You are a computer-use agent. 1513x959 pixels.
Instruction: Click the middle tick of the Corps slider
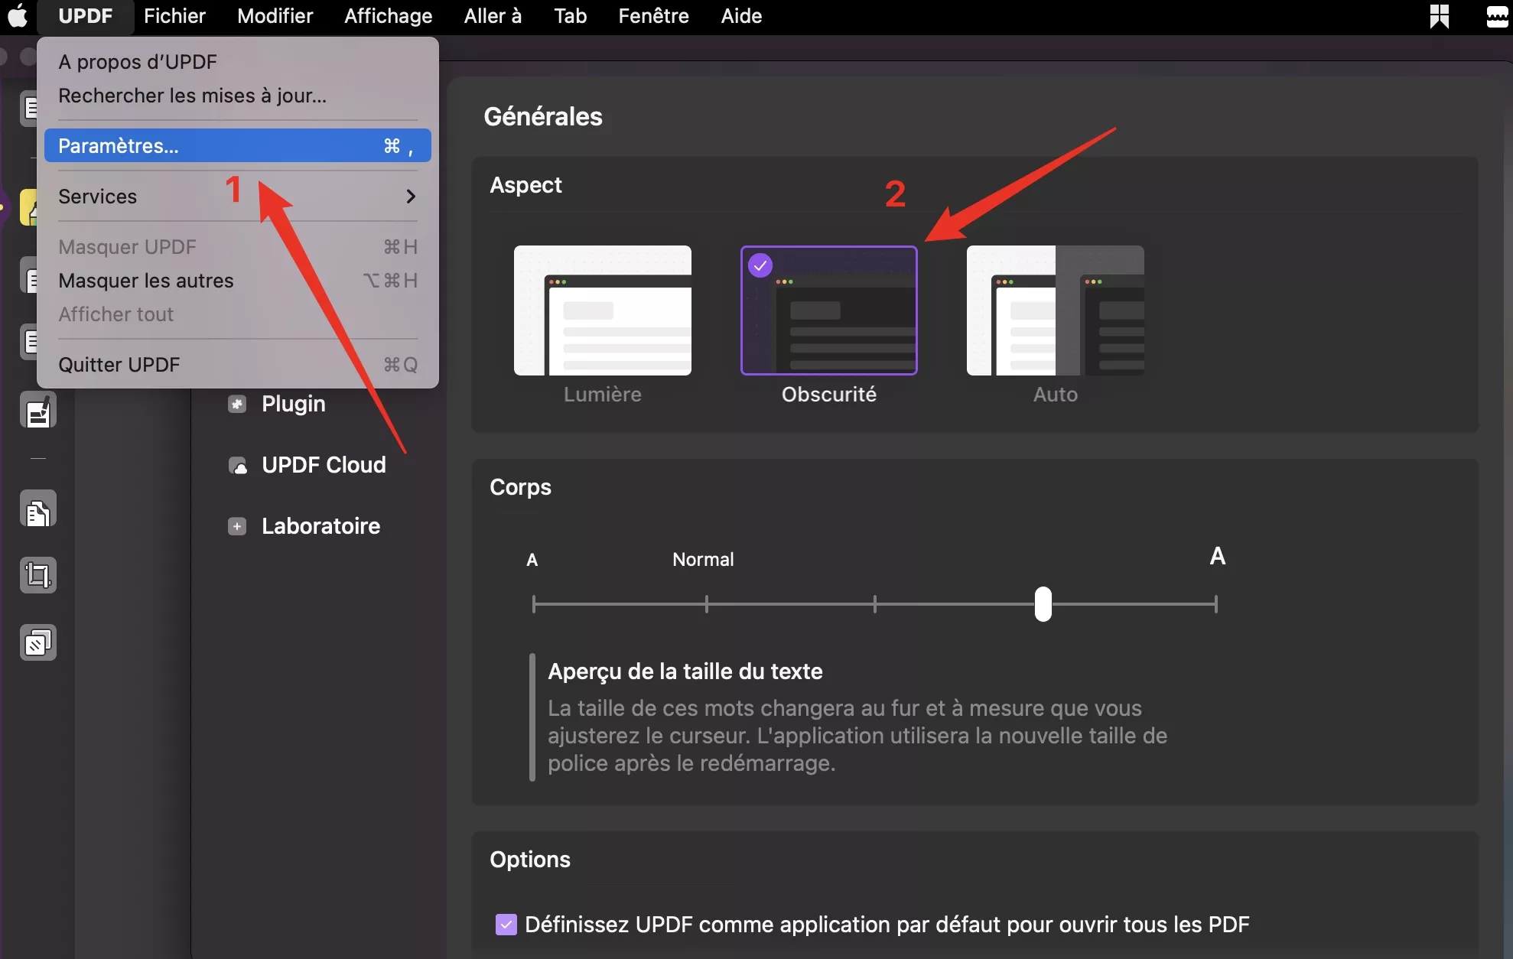pyautogui.click(x=875, y=604)
